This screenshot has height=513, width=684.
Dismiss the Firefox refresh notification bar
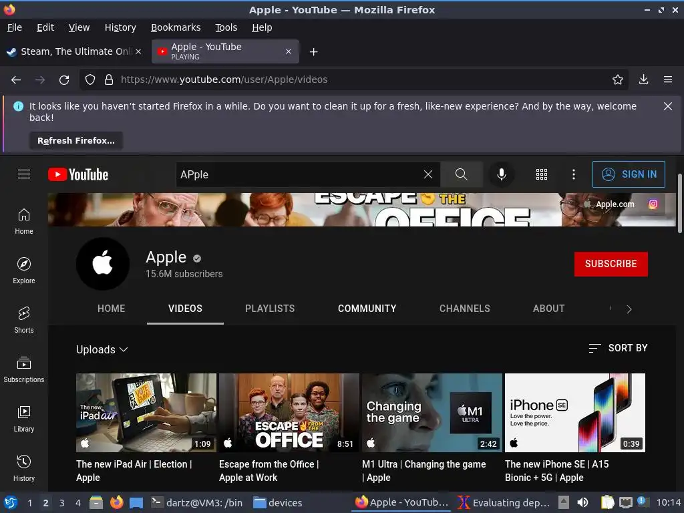pyautogui.click(x=667, y=106)
